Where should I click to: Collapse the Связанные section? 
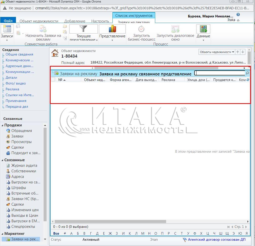[x=2, y=160]
